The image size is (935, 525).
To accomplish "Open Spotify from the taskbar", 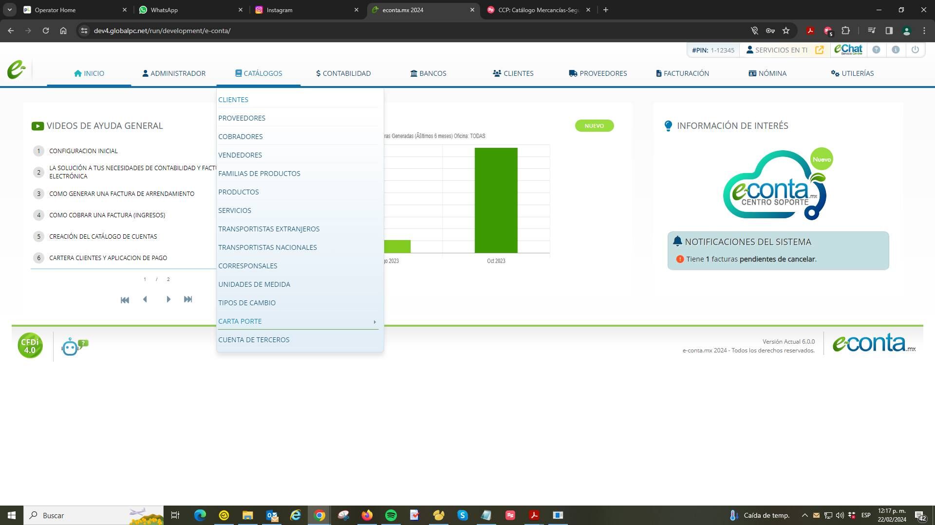I will pos(391,515).
